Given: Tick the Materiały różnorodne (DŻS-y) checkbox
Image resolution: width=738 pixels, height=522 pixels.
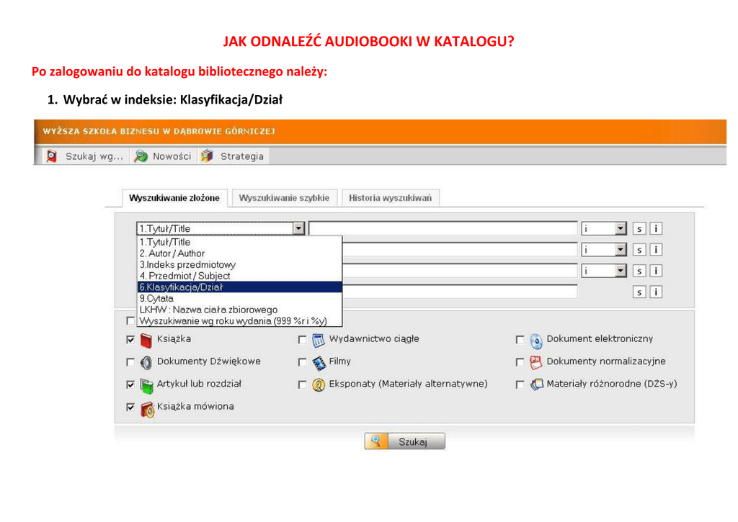Looking at the screenshot, I should [520, 384].
